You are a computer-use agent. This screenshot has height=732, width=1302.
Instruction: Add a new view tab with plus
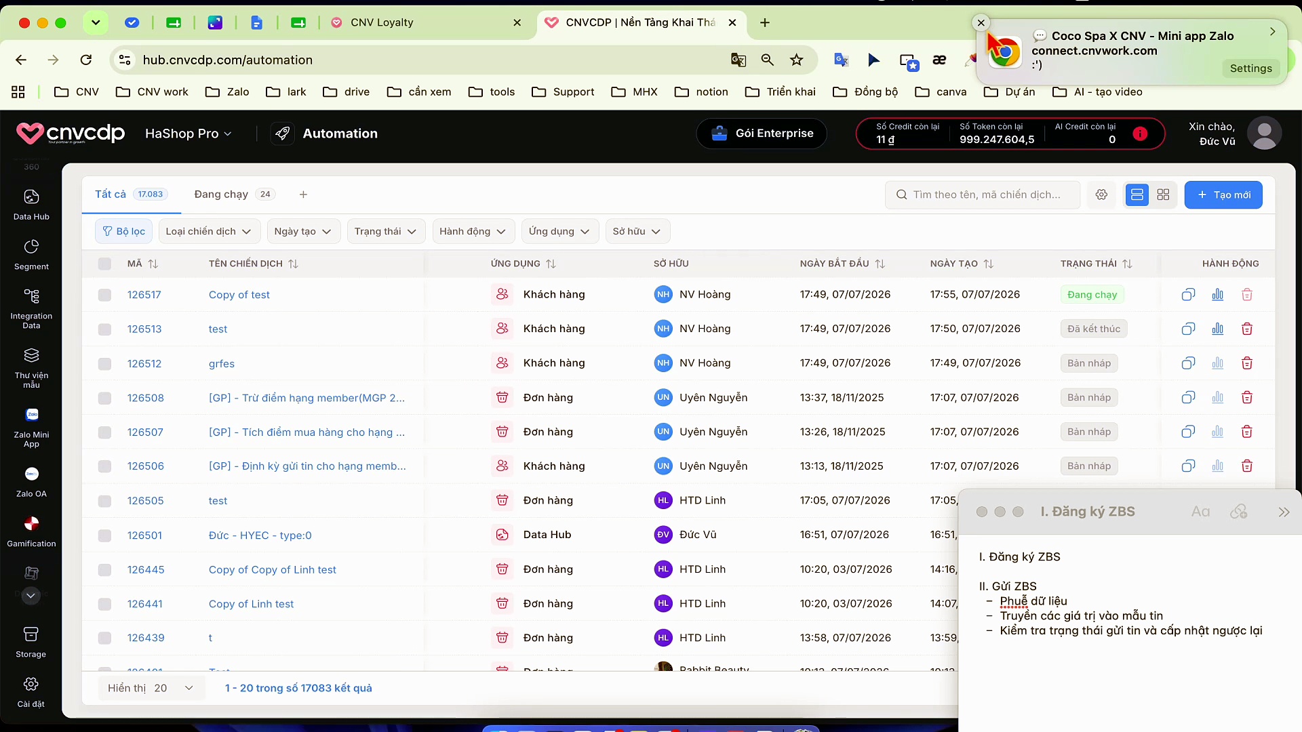click(x=303, y=195)
